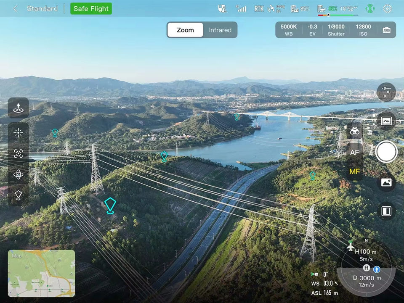Adjust the Shutter 1/8000 value
Screen dimensions: 404x303
336,30
